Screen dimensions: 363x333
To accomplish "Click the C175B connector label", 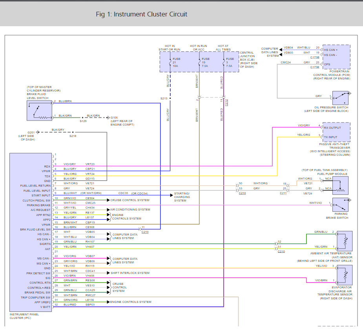I will click(315, 57).
